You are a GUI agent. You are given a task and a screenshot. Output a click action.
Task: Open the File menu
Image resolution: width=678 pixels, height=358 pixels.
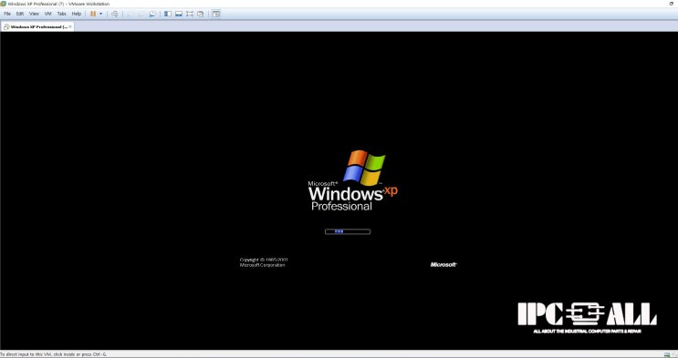tap(7, 14)
